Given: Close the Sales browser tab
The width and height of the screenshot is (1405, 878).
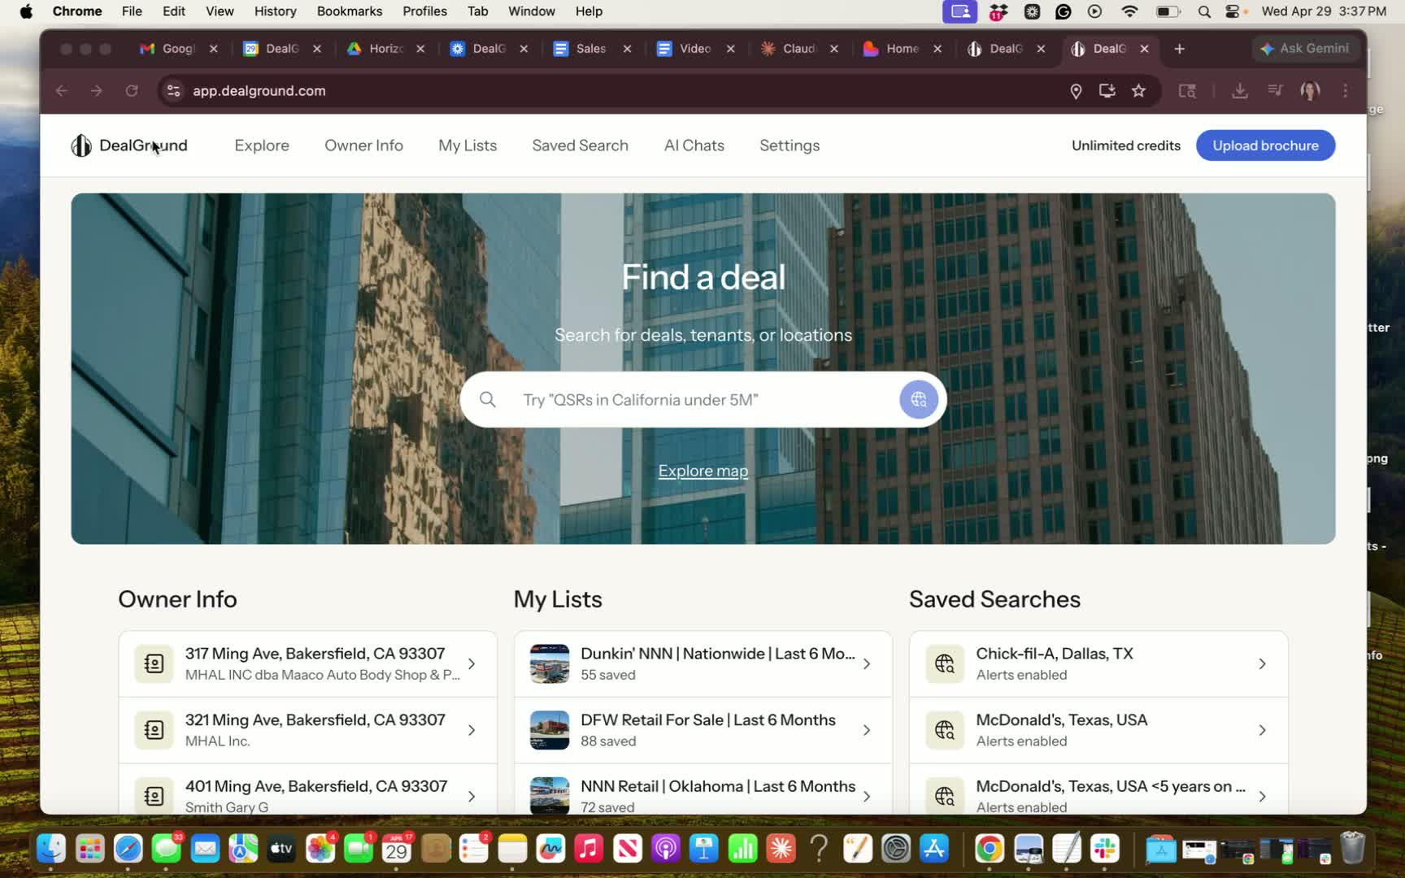Looking at the screenshot, I should click(627, 49).
